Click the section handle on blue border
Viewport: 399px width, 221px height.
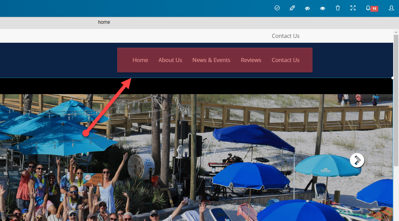pyautogui.click(x=393, y=78)
